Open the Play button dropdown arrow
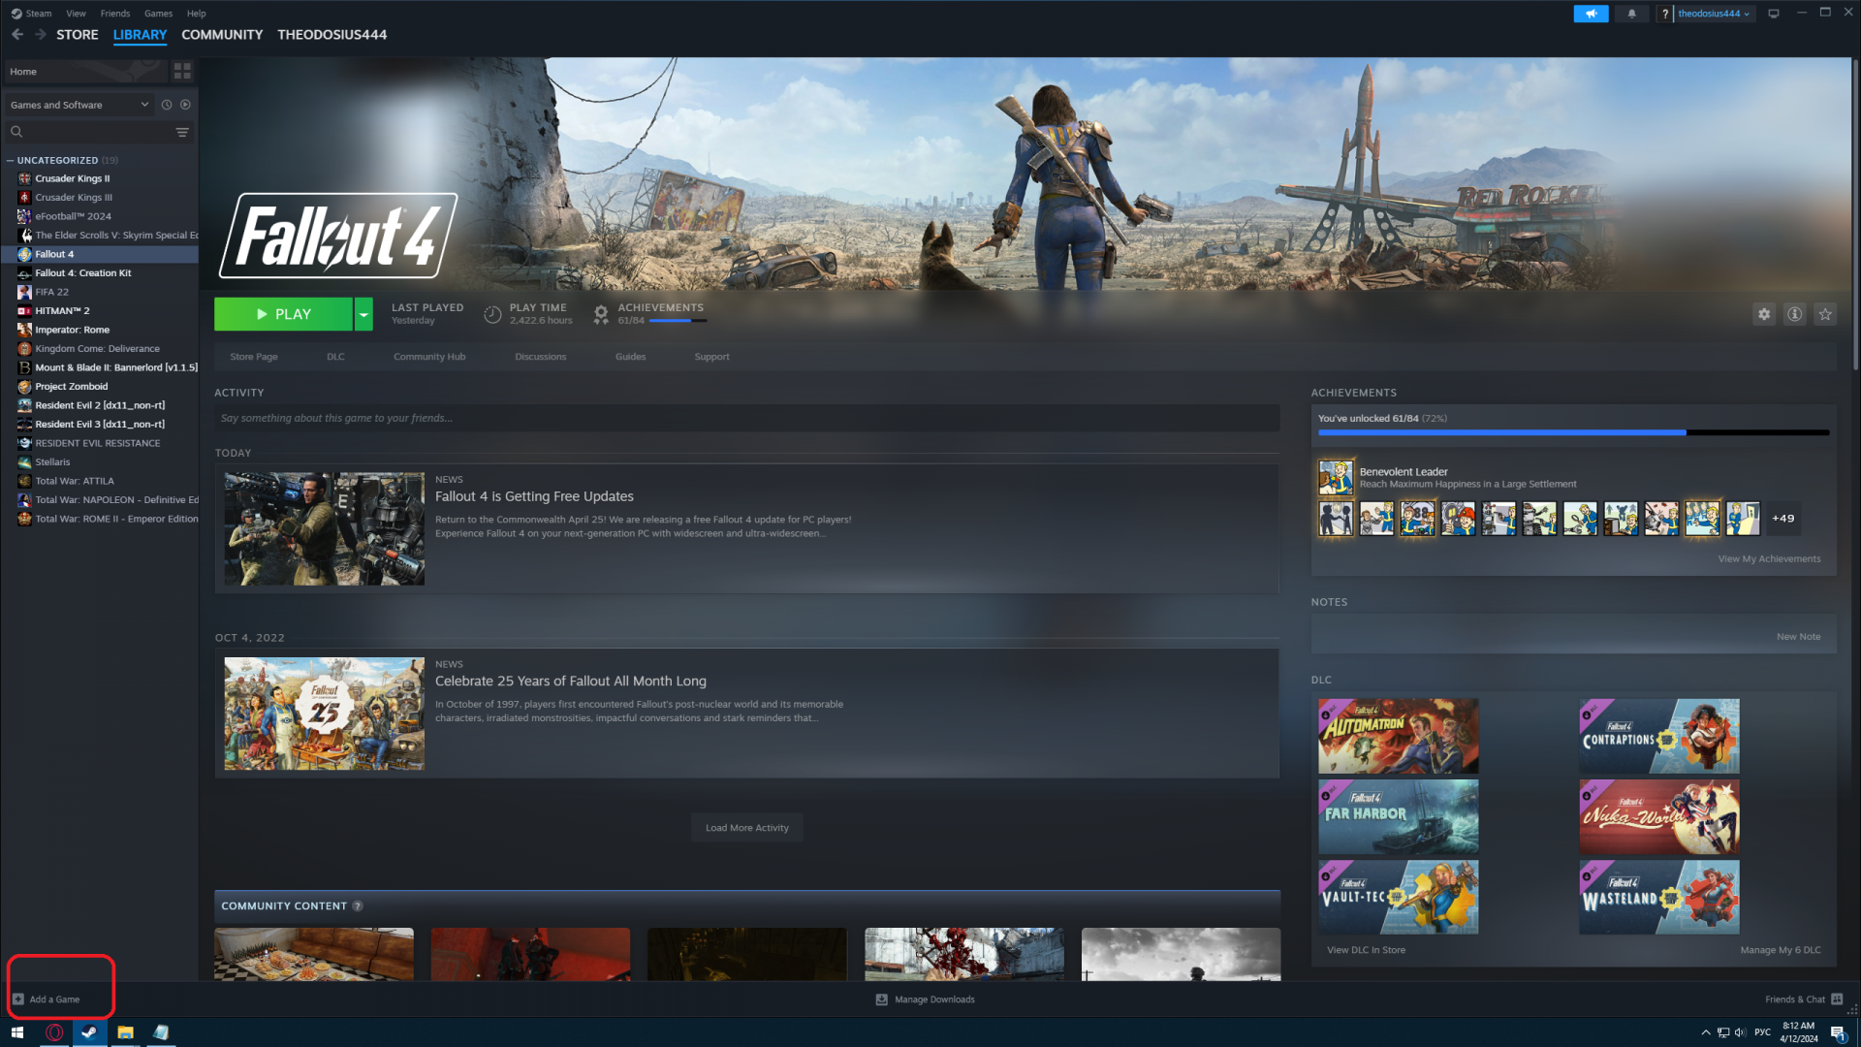The width and height of the screenshot is (1861, 1047). click(x=363, y=314)
